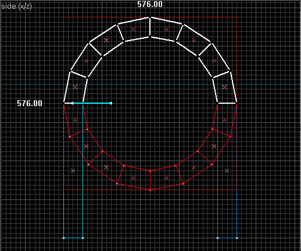Click the center X of the top-left white arch segment

133,29
